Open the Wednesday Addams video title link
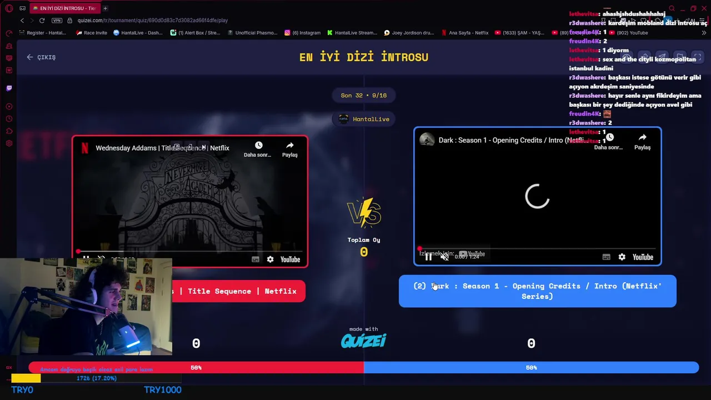This screenshot has height=400, width=711. [x=162, y=148]
